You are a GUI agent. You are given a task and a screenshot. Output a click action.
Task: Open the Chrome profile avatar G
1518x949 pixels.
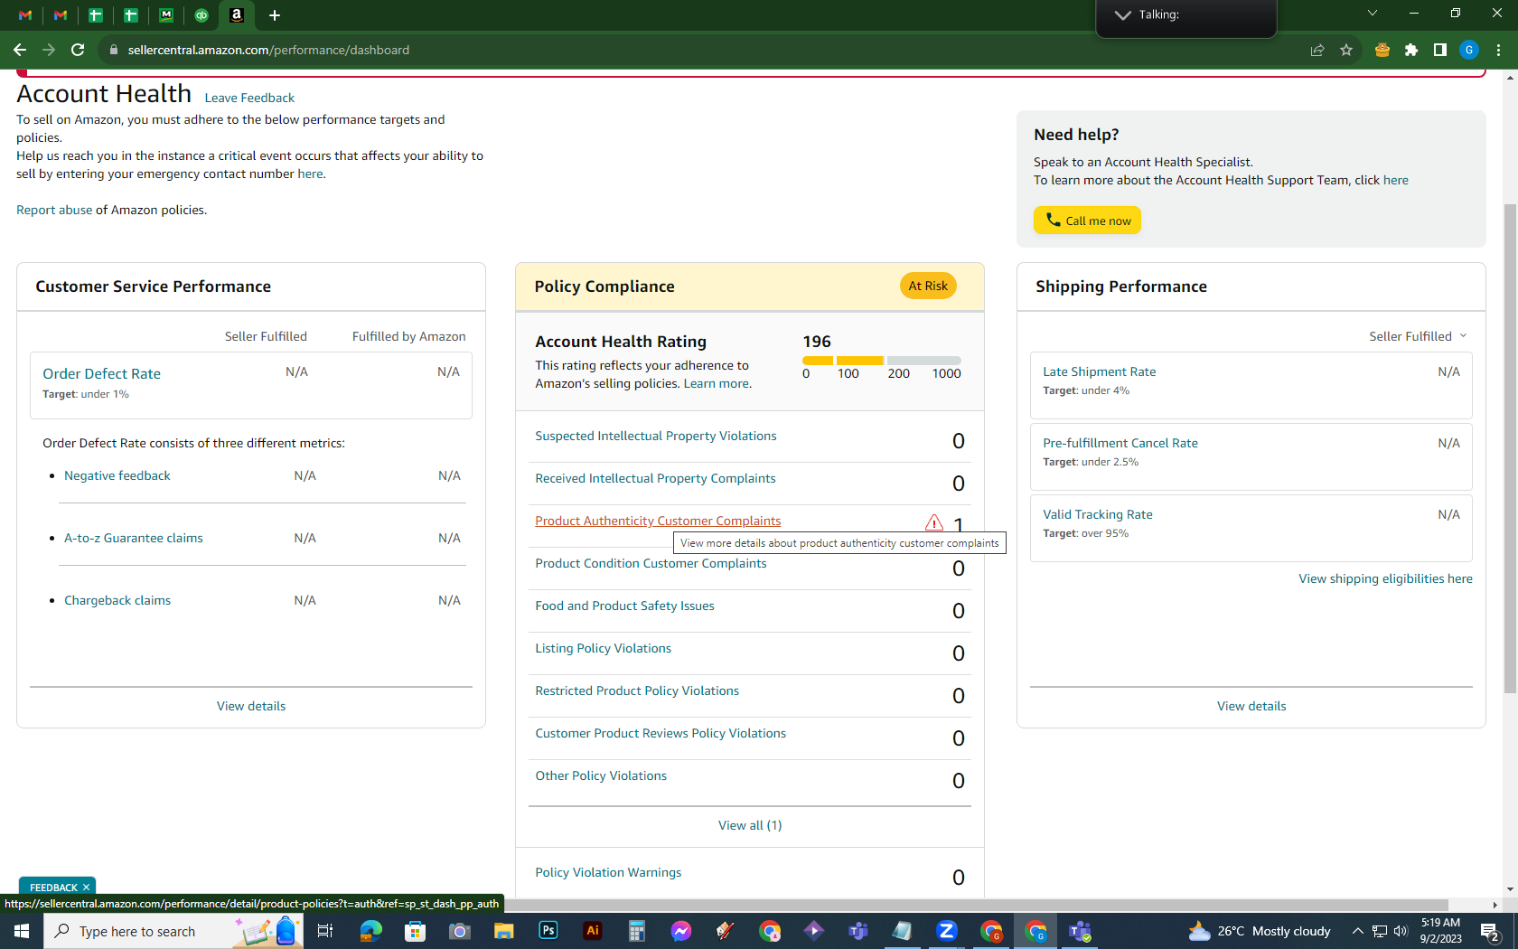coord(1469,50)
